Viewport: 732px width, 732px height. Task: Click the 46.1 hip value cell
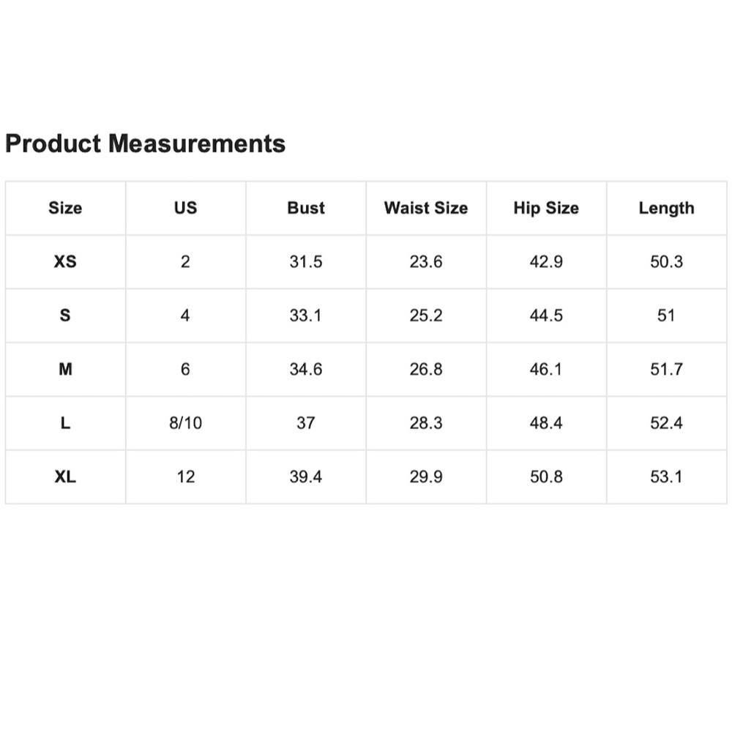545,369
